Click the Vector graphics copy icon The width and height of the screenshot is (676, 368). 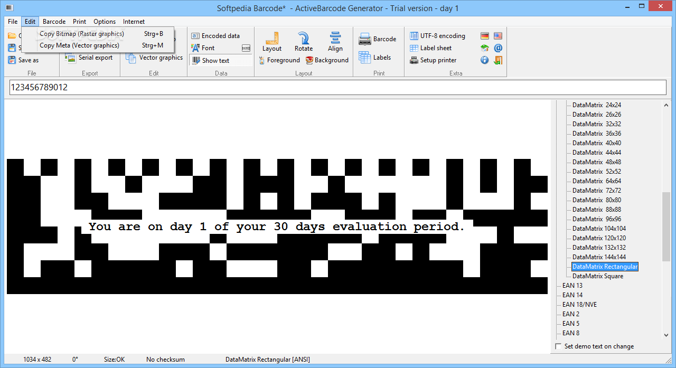(131, 58)
